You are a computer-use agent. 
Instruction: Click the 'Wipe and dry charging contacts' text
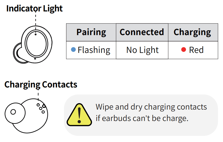tap(151, 107)
